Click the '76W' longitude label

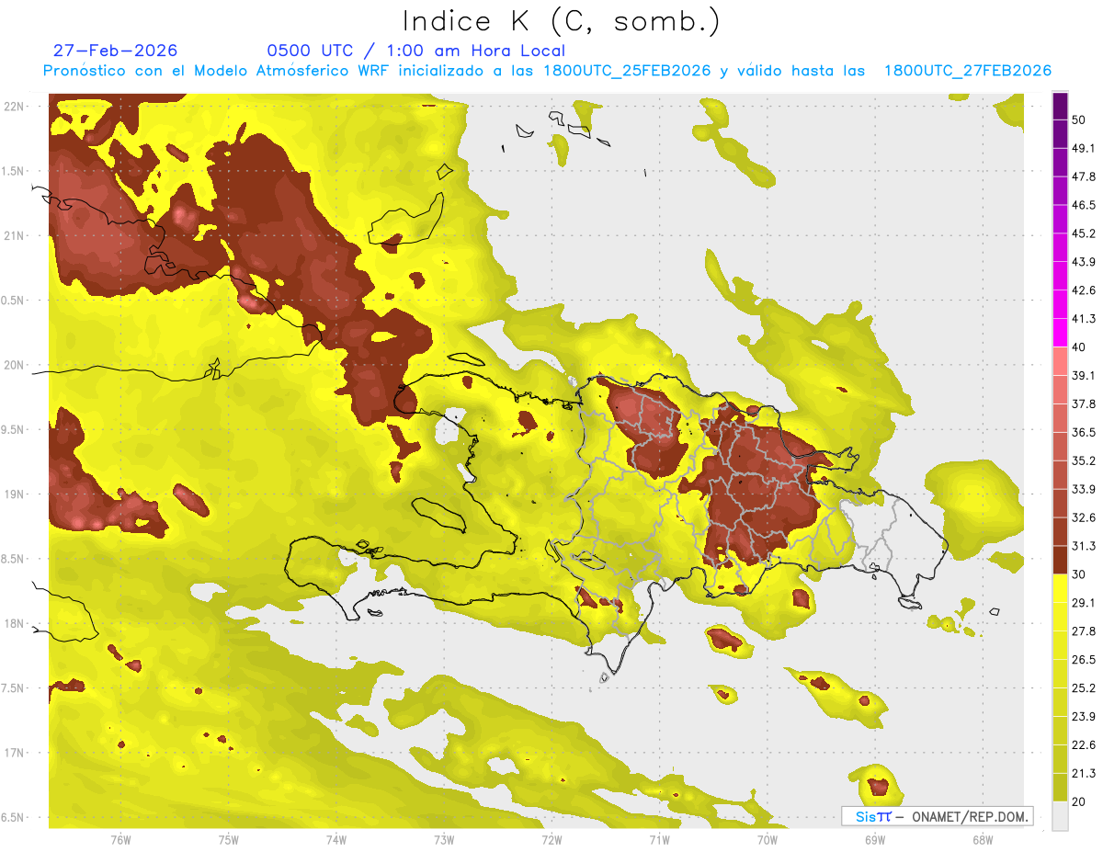click(x=120, y=839)
